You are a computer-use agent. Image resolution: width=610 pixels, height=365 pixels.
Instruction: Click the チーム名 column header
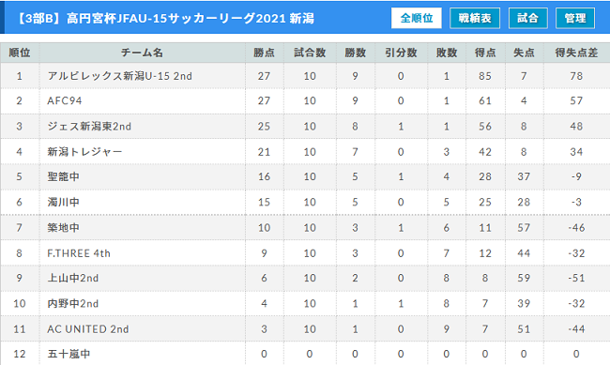[142, 53]
